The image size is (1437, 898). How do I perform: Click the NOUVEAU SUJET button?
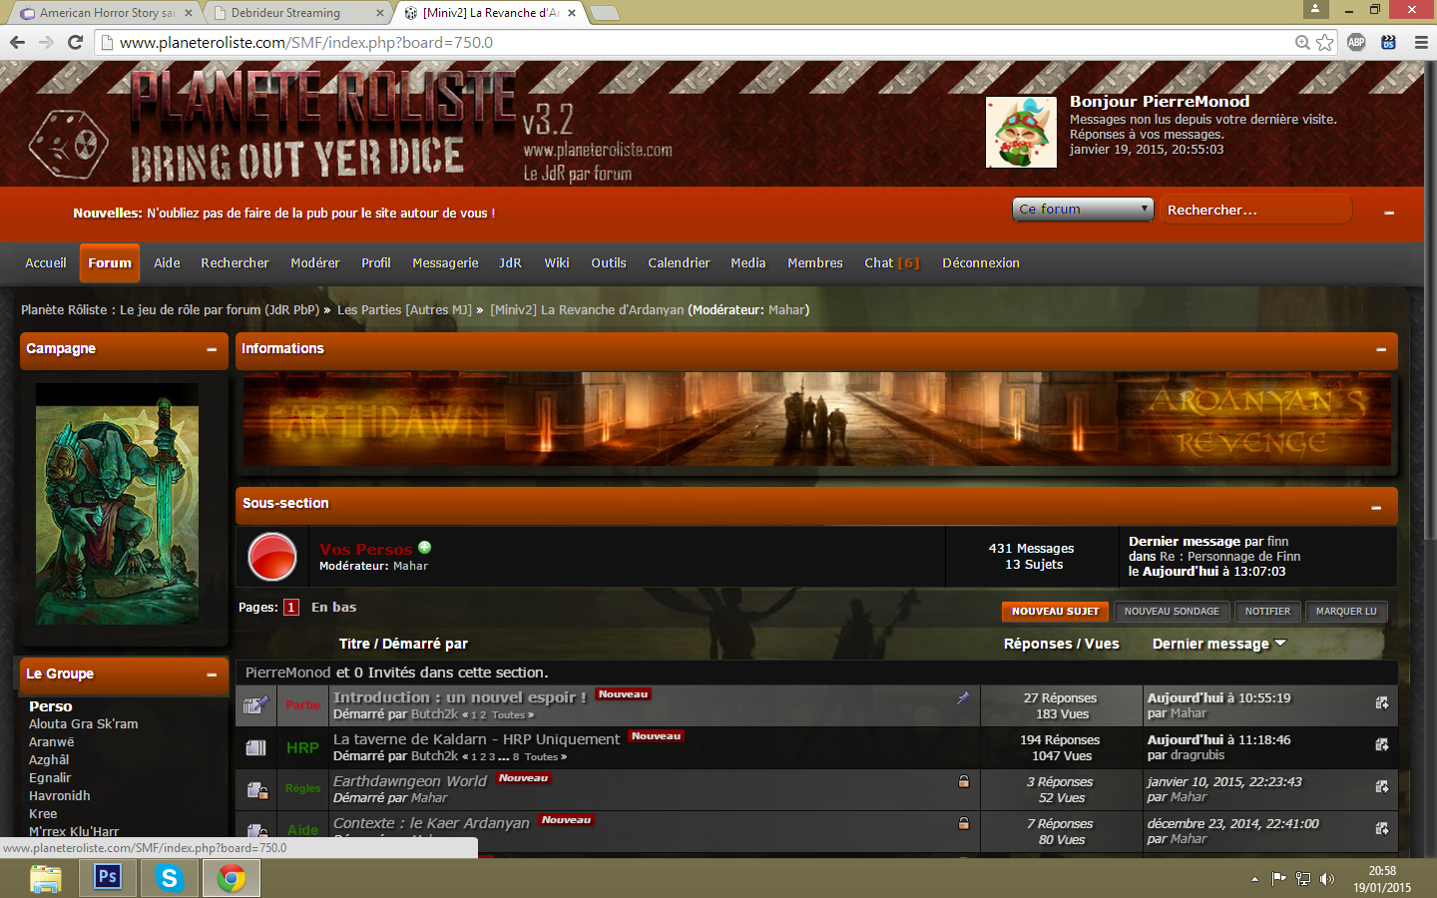point(1055,612)
